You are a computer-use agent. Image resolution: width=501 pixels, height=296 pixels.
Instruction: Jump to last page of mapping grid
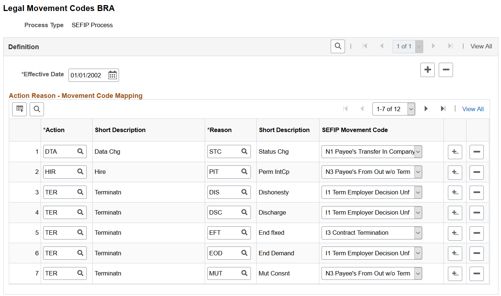point(443,109)
